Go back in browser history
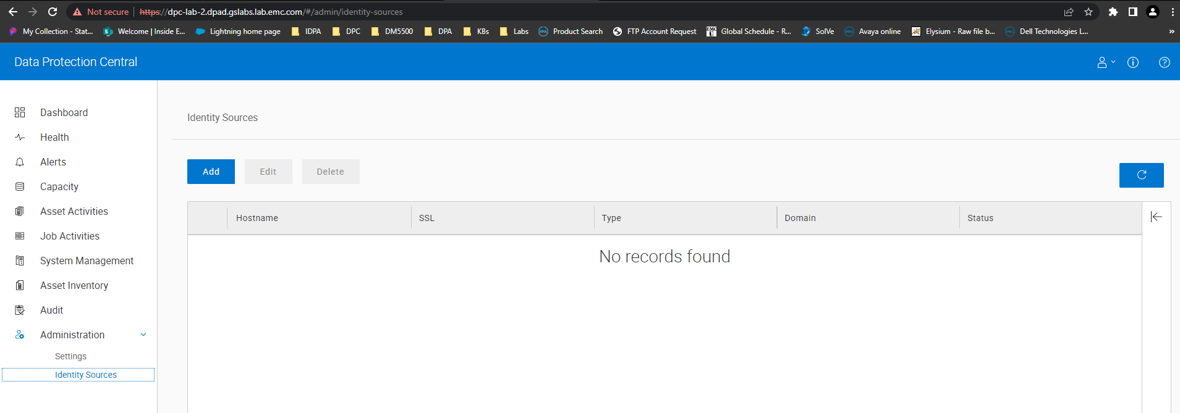The height and width of the screenshot is (413, 1180). tap(13, 12)
